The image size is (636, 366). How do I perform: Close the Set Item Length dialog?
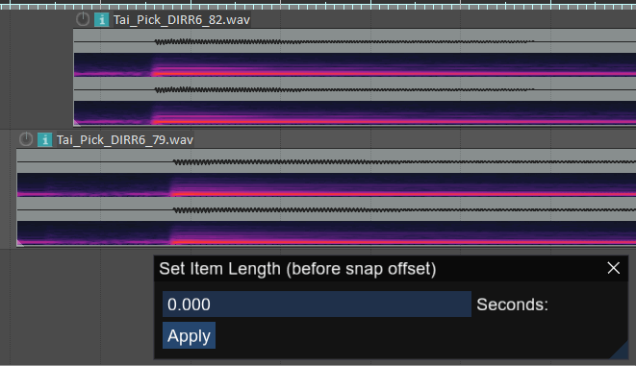pos(613,268)
